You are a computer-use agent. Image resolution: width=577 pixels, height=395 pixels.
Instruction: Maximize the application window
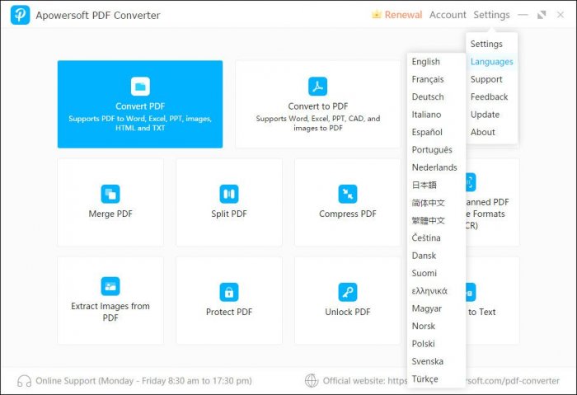point(542,15)
